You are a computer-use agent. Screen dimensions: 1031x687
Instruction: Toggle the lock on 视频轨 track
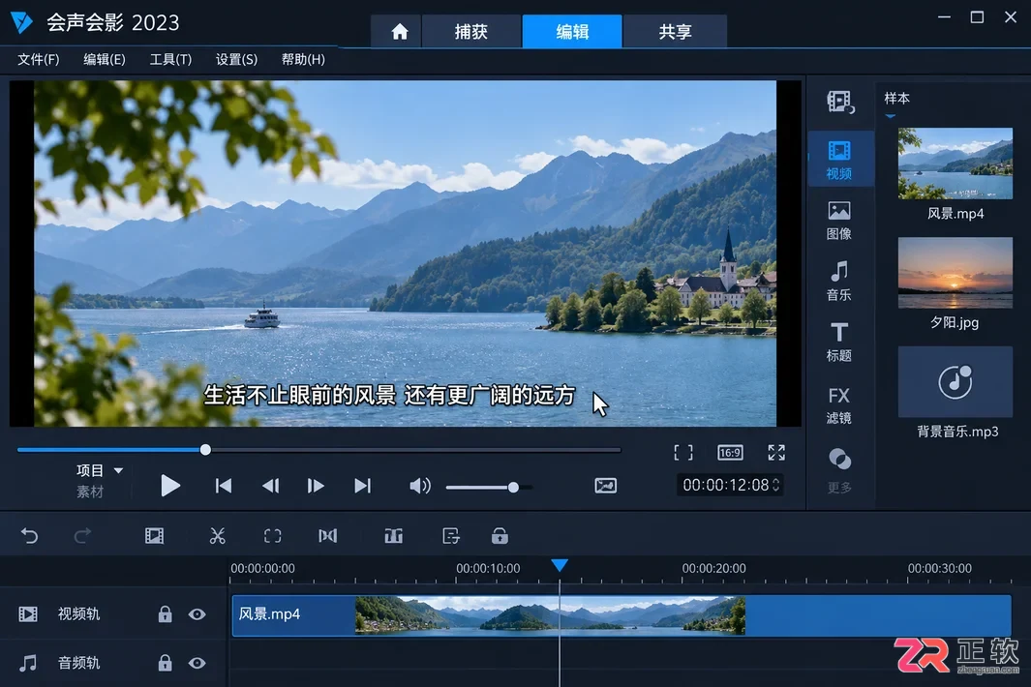point(165,614)
